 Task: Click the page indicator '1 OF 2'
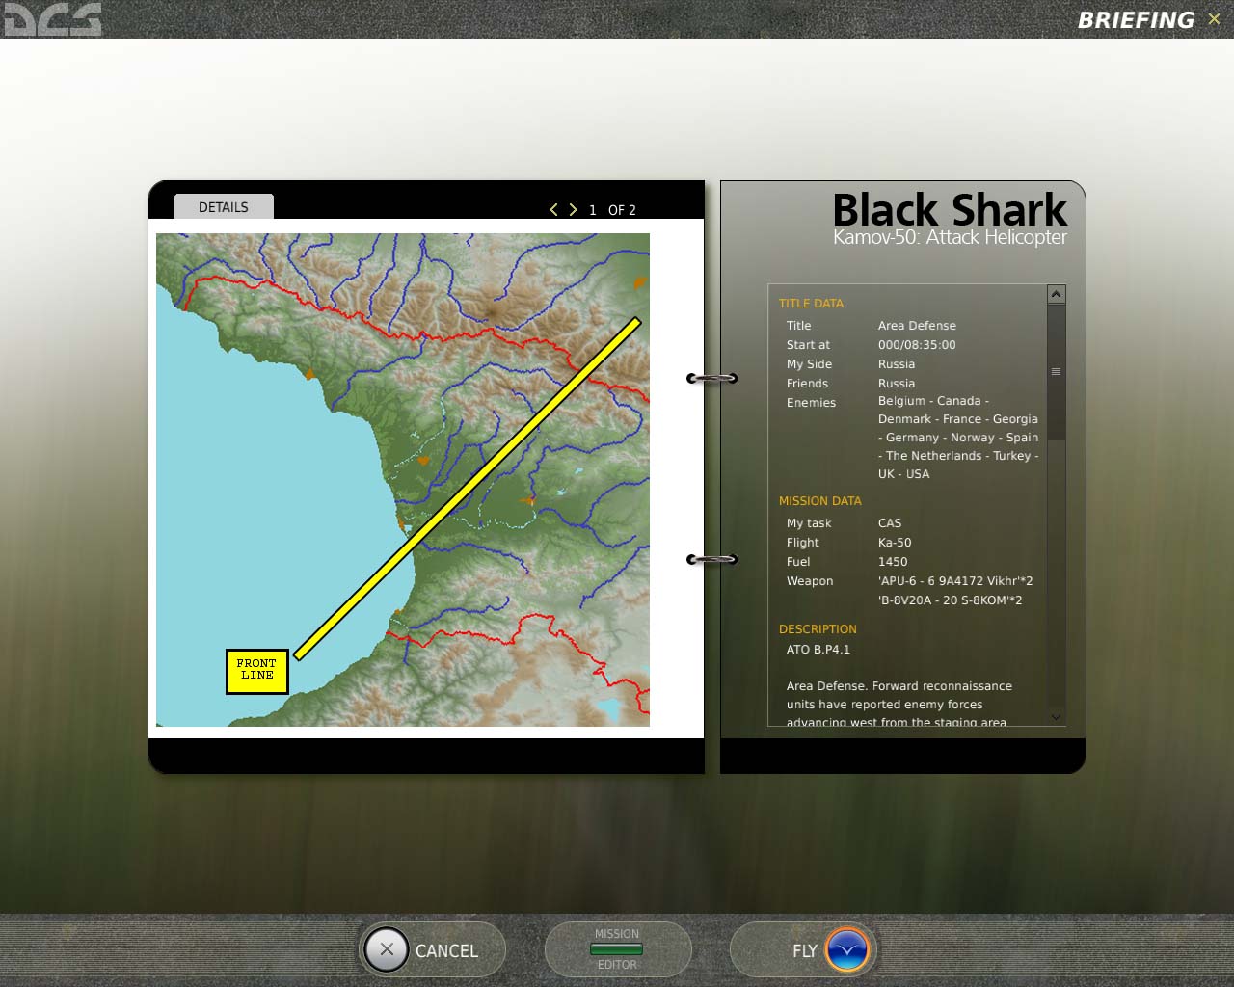pyautogui.click(x=612, y=210)
